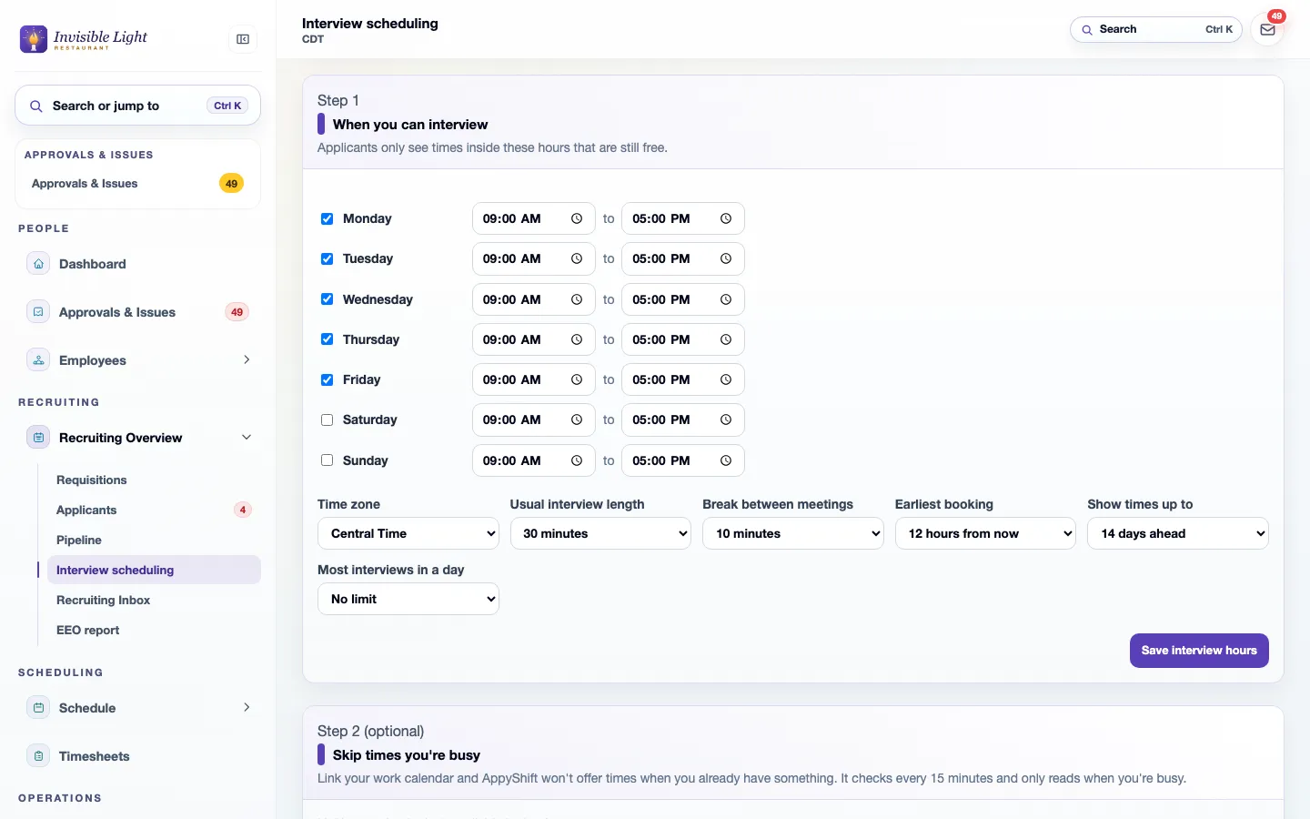1310x819 pixels.
Task: Click the Employees people icon
Action: tap(38, 360)
